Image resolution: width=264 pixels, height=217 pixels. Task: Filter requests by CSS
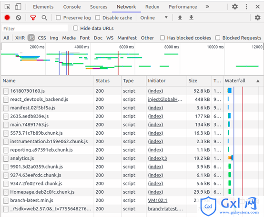pyautogui.click(x=42, y=38)
